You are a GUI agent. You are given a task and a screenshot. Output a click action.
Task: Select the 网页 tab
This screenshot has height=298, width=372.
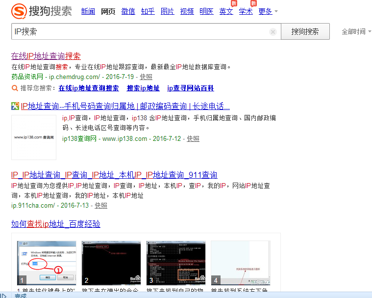108,11
